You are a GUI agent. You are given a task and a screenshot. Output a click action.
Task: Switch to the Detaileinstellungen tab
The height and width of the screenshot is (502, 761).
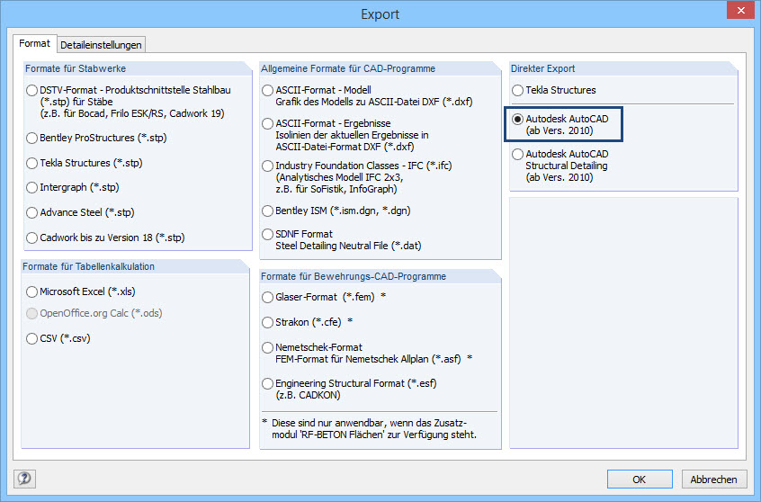point(102,45)
